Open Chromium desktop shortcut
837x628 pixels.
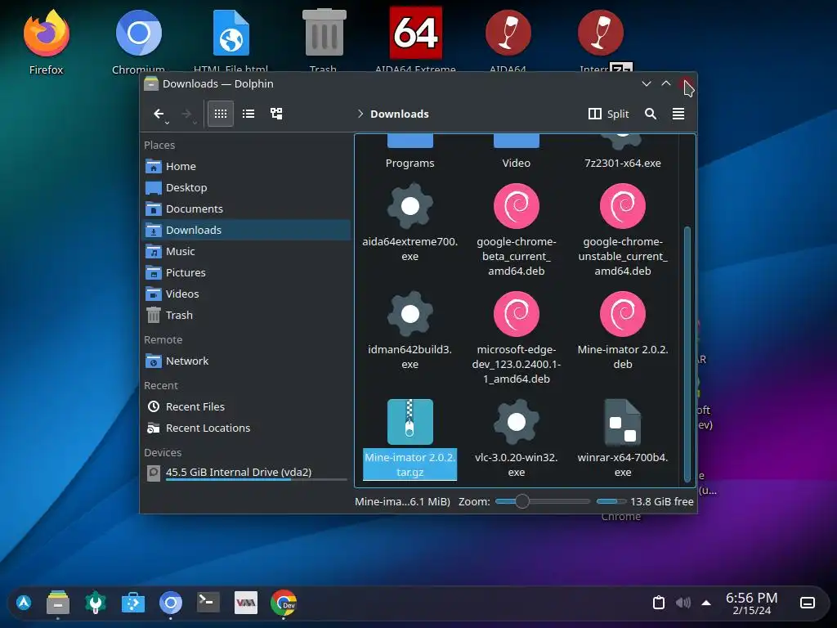tap(139, 42)
